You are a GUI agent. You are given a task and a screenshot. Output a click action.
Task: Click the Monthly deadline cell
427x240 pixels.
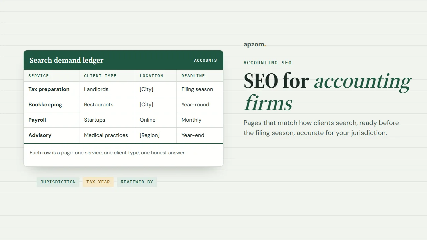(x=200, y=120)
